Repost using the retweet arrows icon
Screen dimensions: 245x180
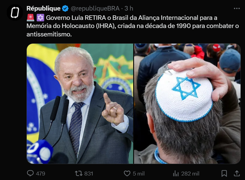tap(78, 173)
